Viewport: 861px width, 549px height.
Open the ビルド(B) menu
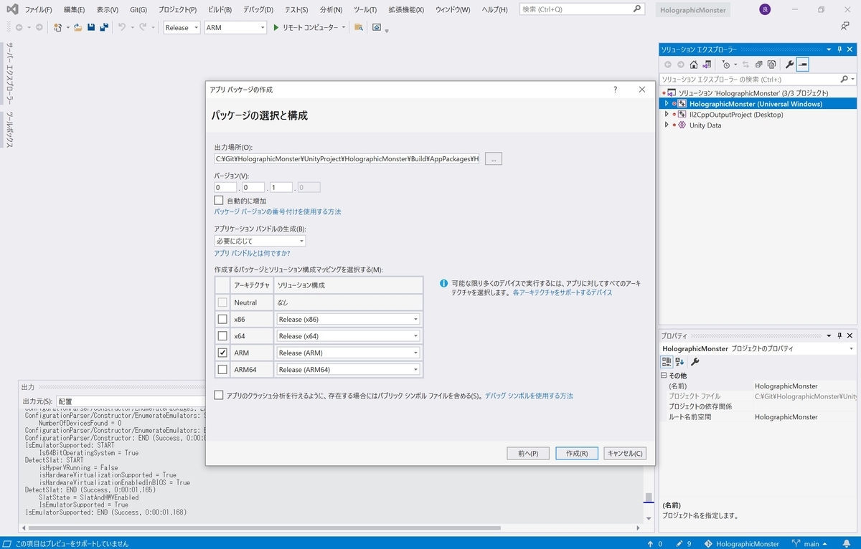(220, 9)
